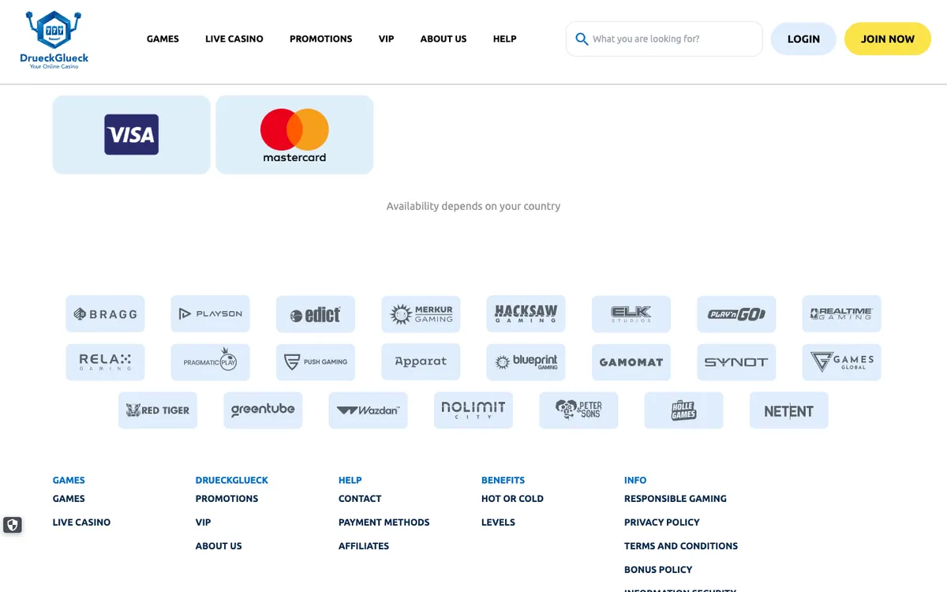Open footer PAYMENT METHODS link
947x592 pixels.
click(384, 523)
